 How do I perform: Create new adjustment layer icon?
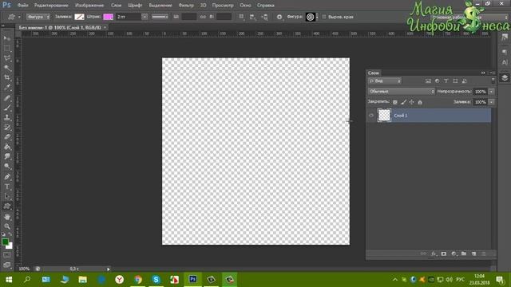click(x=454, y=254)
